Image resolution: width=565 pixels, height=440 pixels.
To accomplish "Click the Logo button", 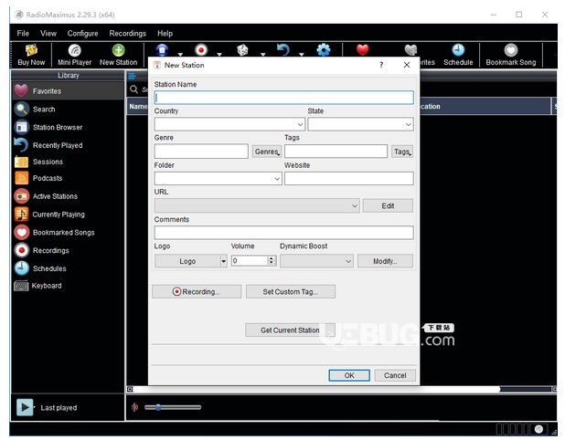I will pyautogui.click(x=187, y=261).
